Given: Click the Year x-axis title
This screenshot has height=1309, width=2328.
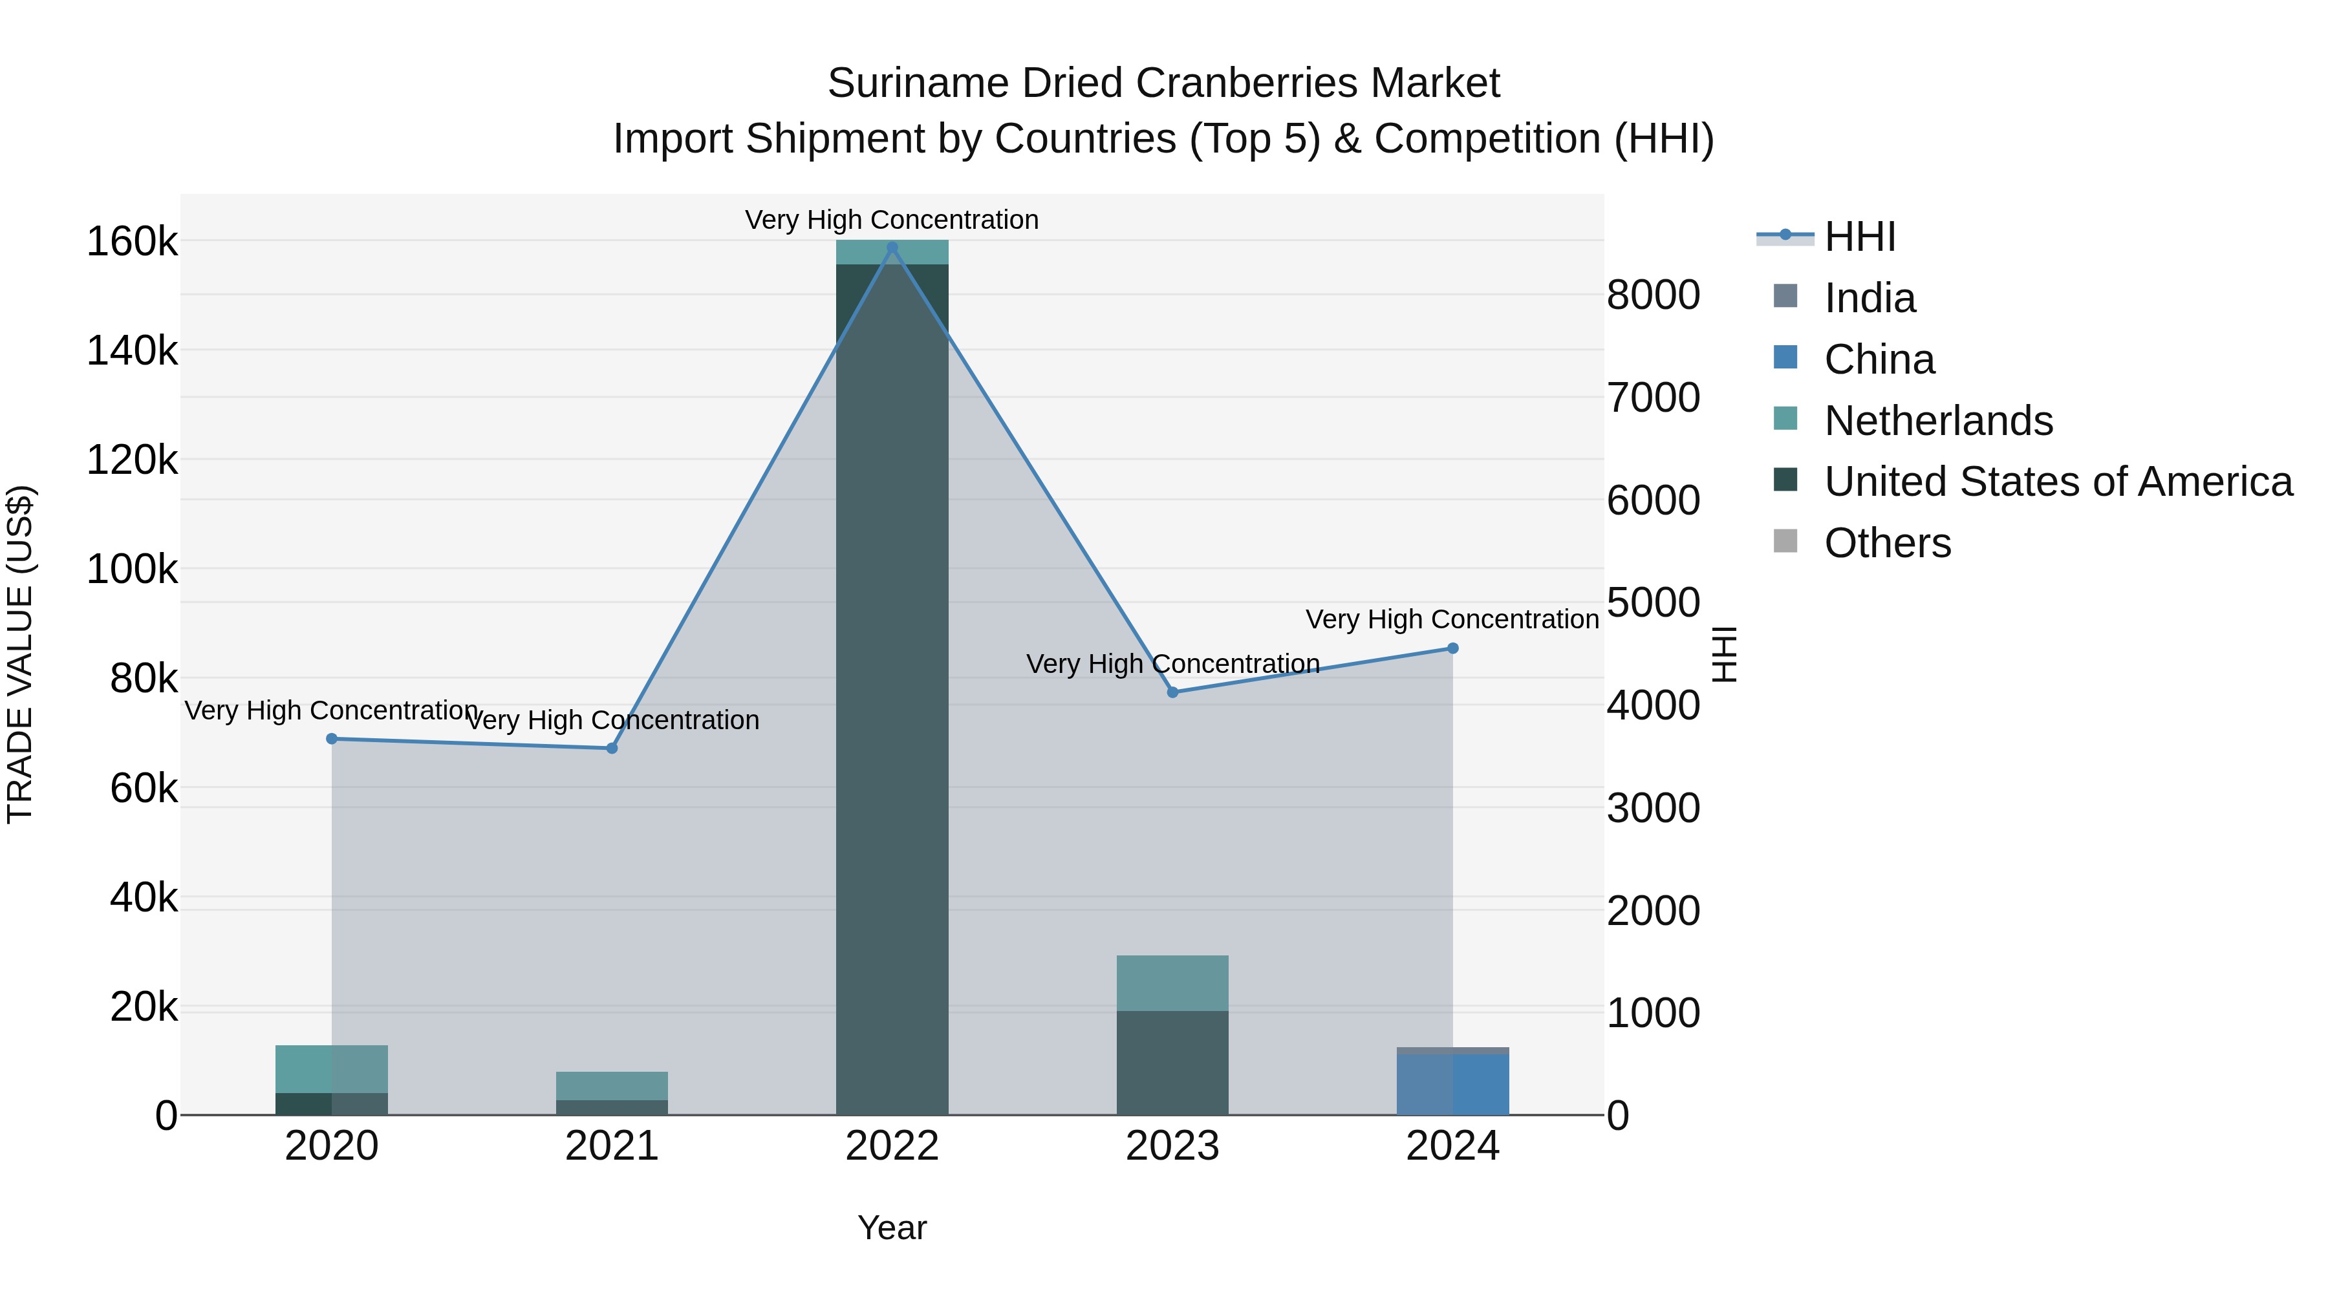Looking at the screenshot, I should point(892,1229).
